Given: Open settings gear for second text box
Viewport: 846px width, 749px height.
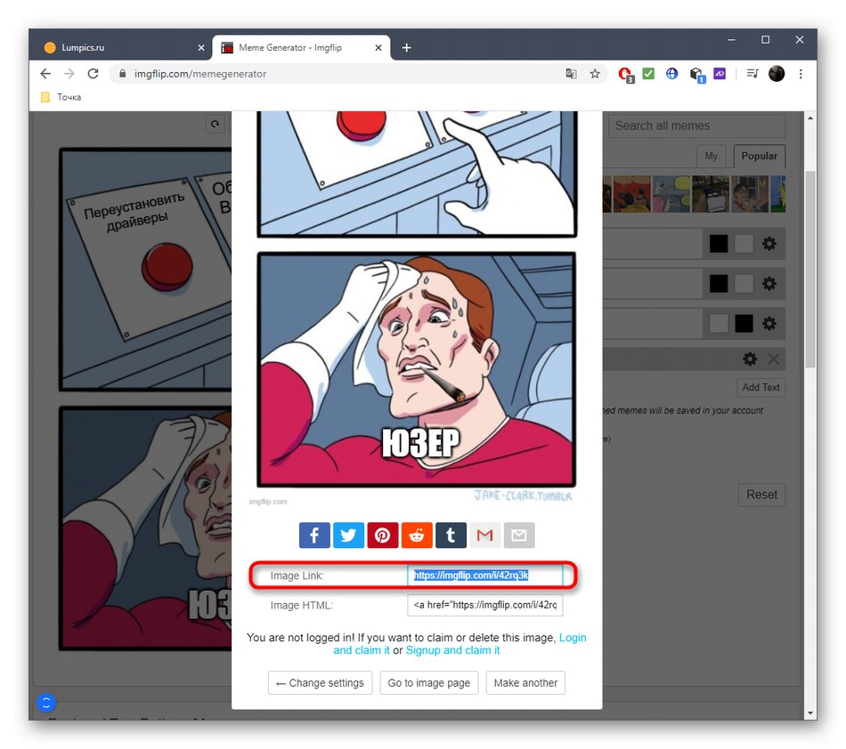Looking at the screenshot, I should point(769,284).
